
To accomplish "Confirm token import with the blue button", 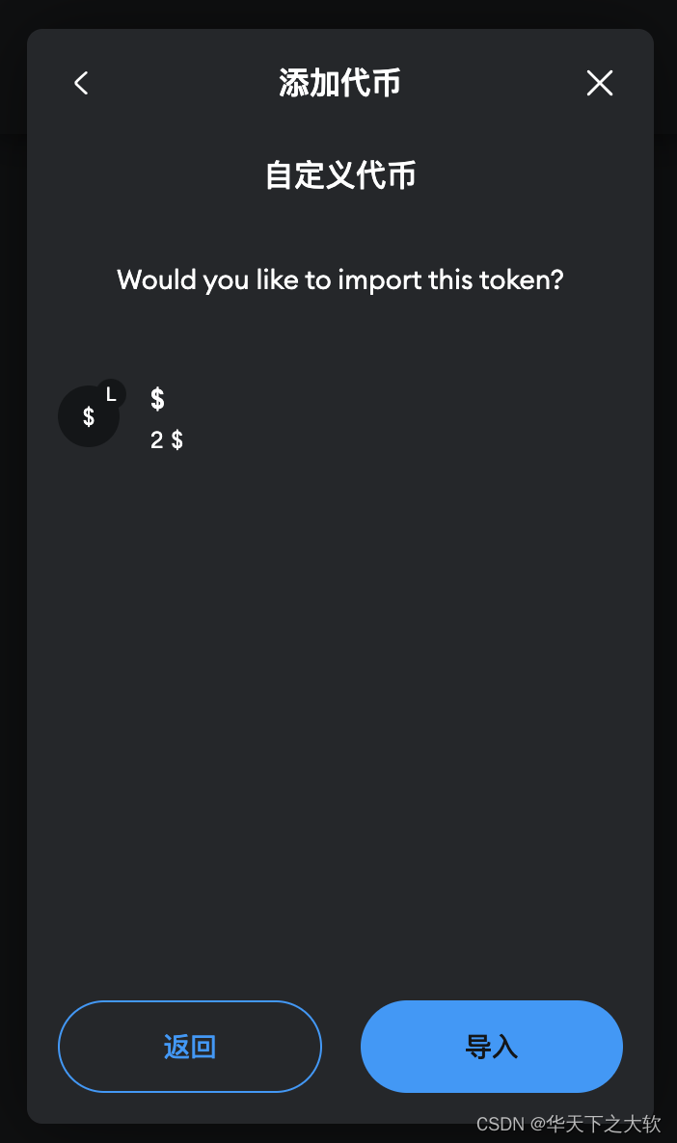I will tap(492, 1046).
